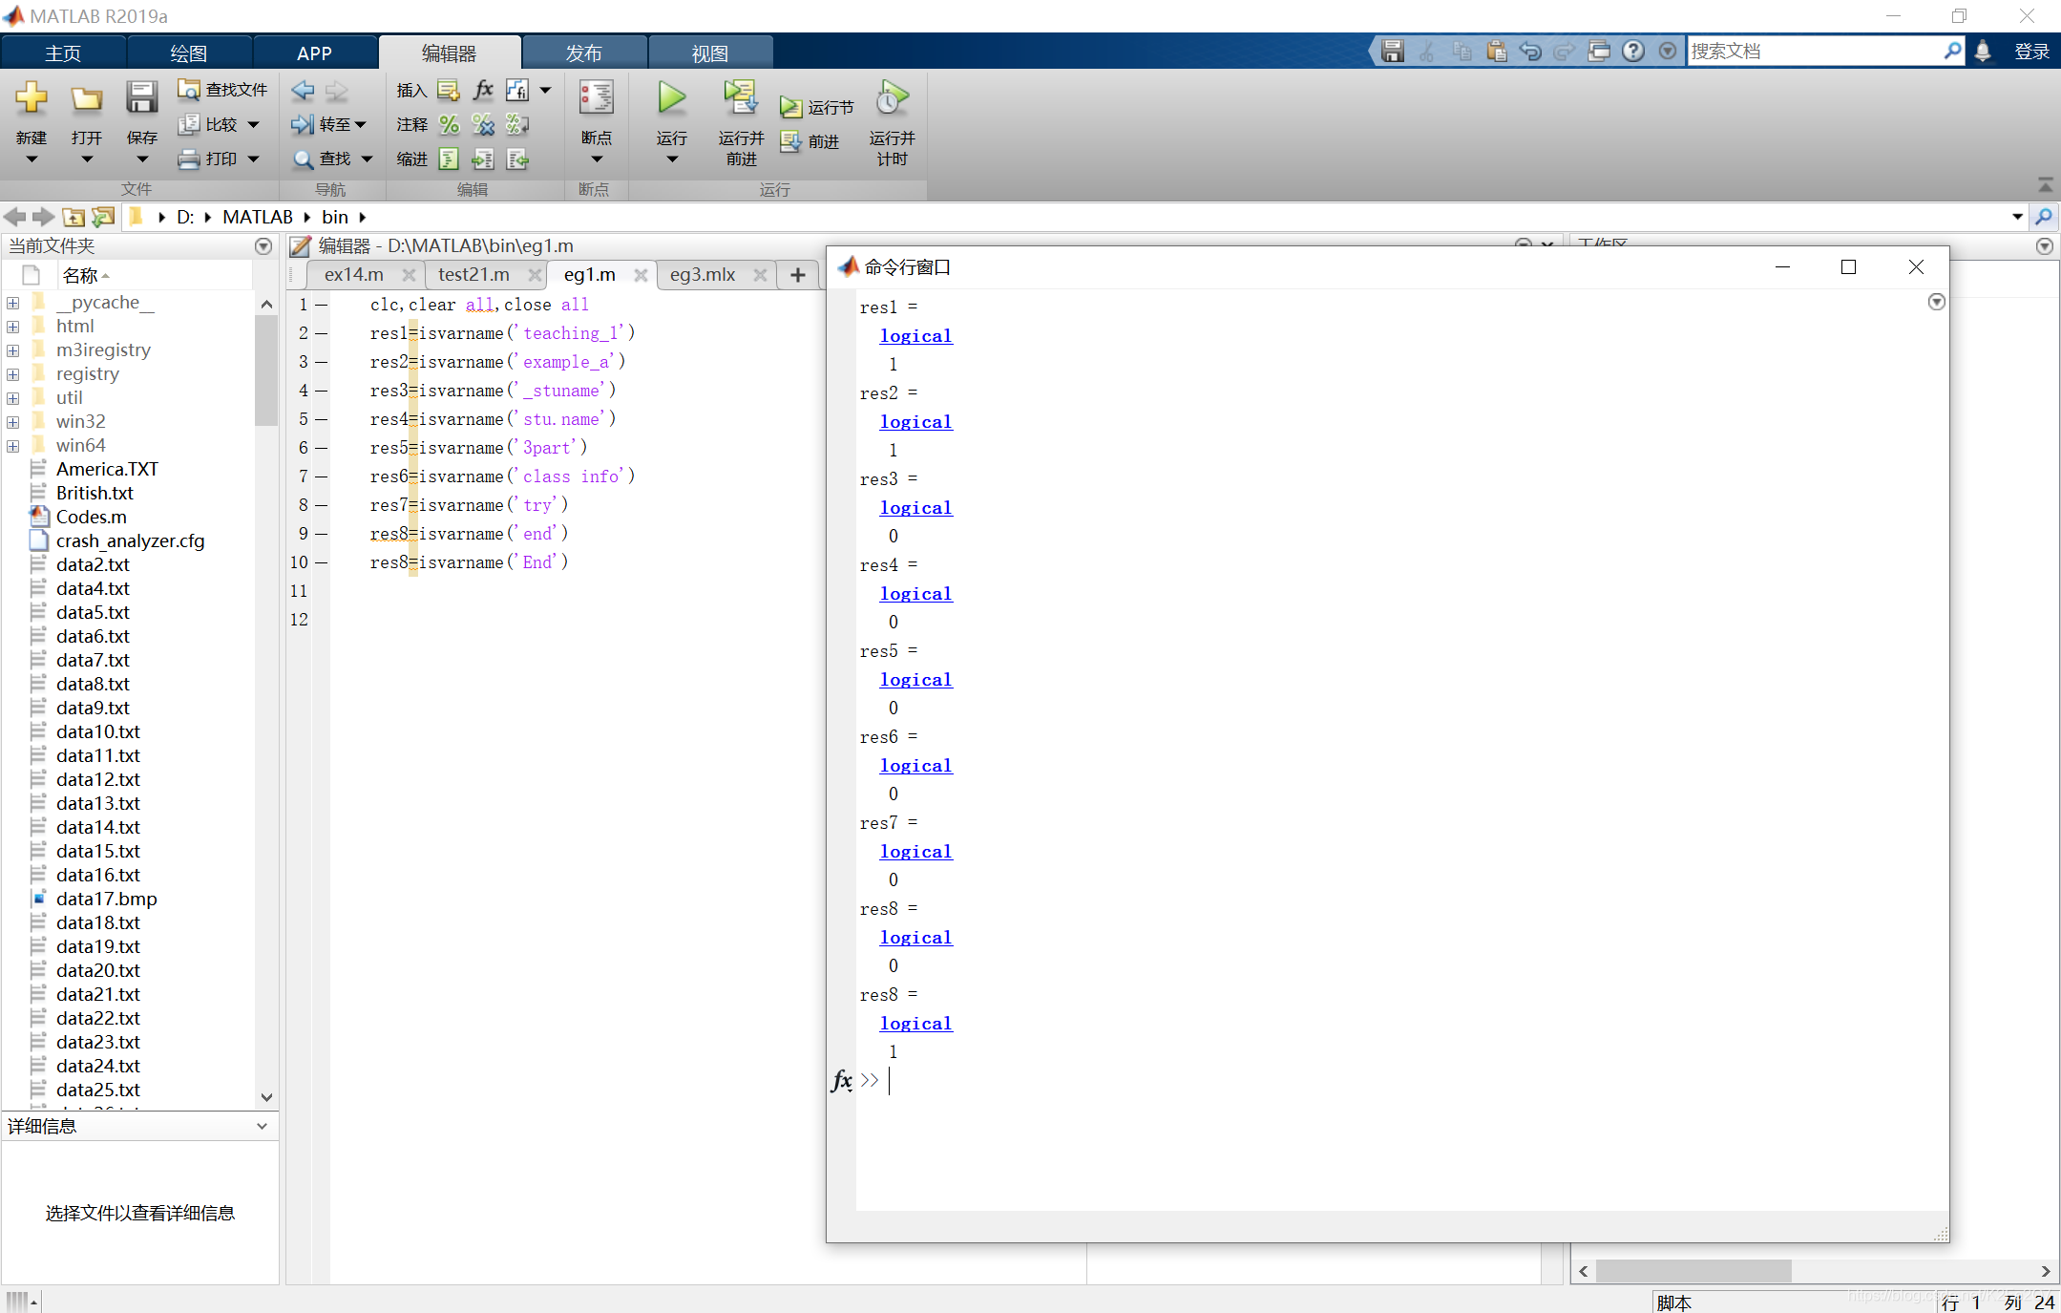Click the Help question mark icon
Image resolution: width=2061 pixels, height=1313 pixels.
(x=1633, y=52)
